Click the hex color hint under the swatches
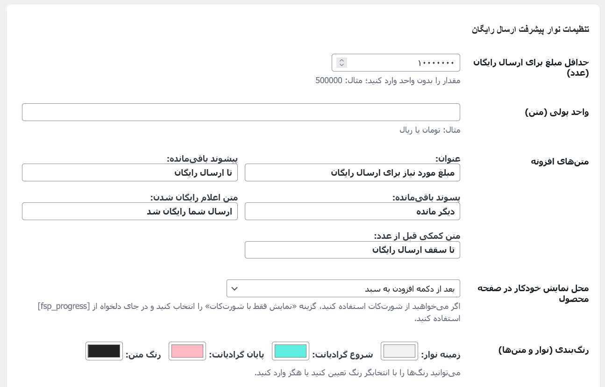605x387 pixels. point(357,373)
